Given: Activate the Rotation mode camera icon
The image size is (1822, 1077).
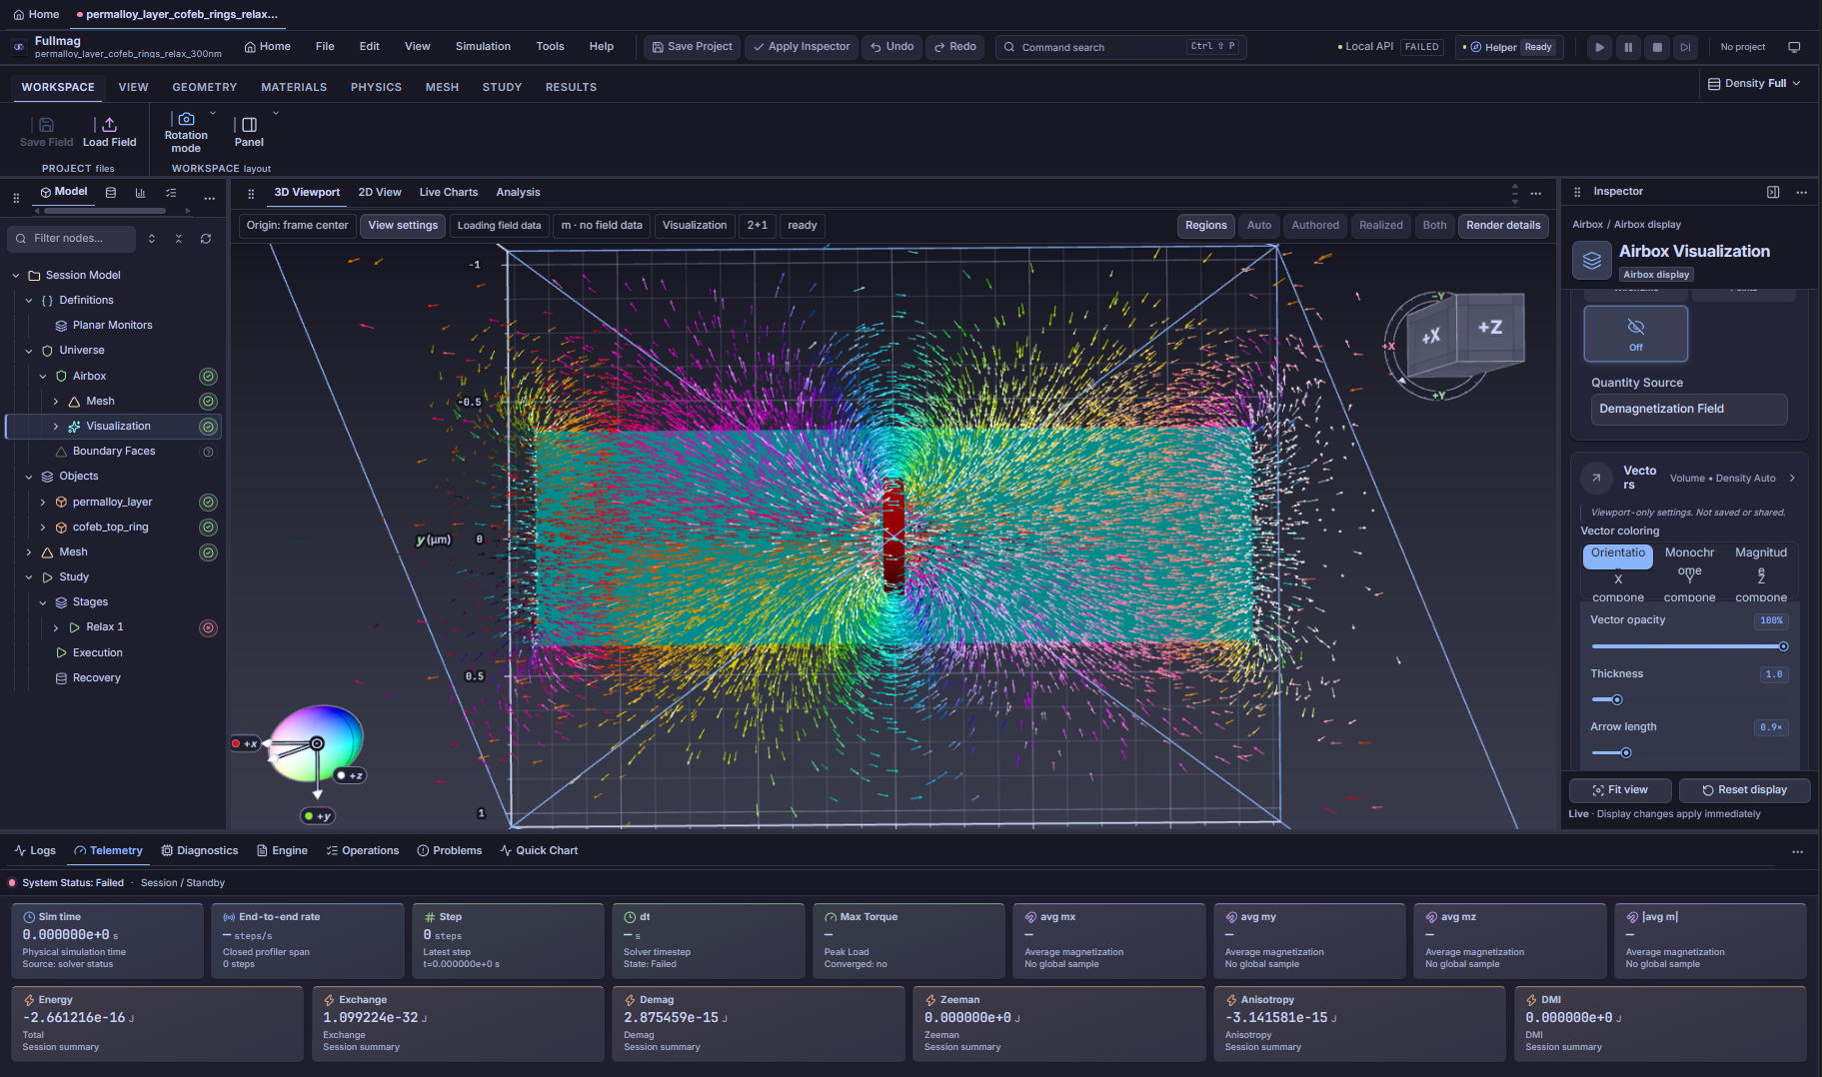Looking at the screenshot, I should pyautogui.click(x=186, y=119).
